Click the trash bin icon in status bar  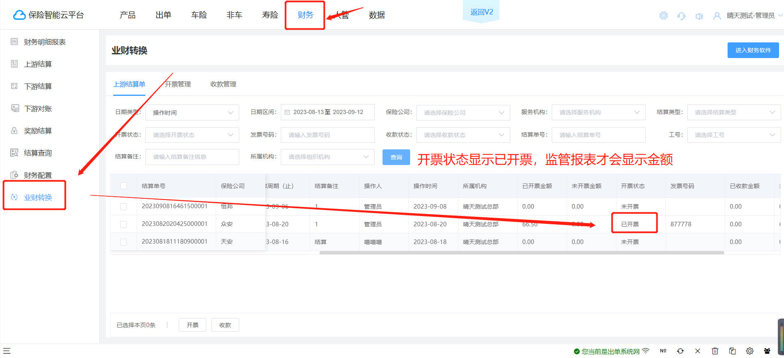point(715,351)
